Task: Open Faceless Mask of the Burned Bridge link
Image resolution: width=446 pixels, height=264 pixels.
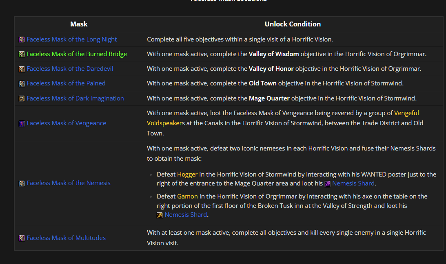Action: pos(77,54)
